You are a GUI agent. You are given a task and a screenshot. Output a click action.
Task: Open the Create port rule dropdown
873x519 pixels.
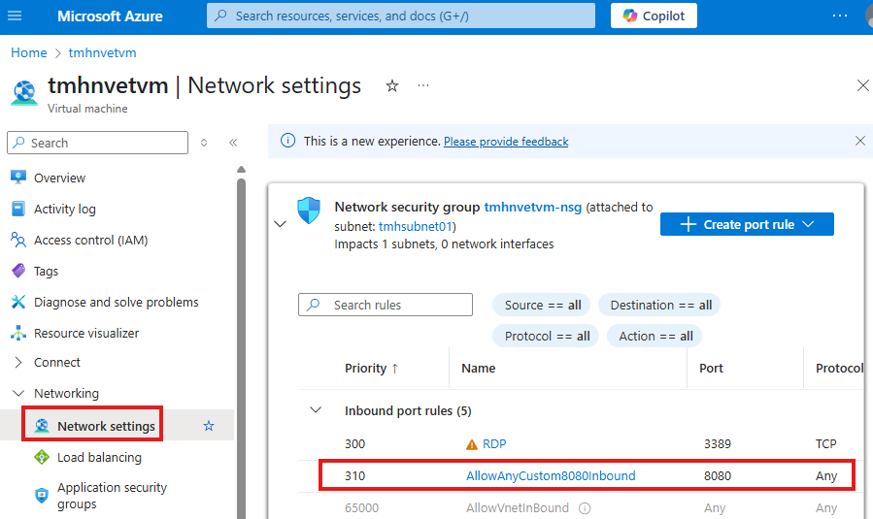747,224
